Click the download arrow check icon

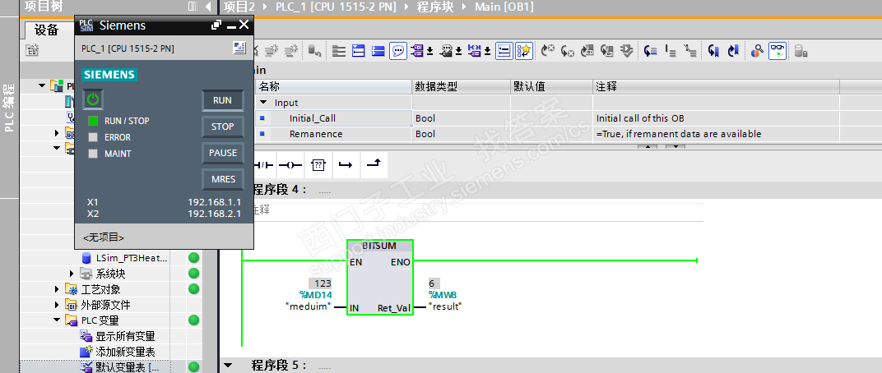tap(627, 51)
